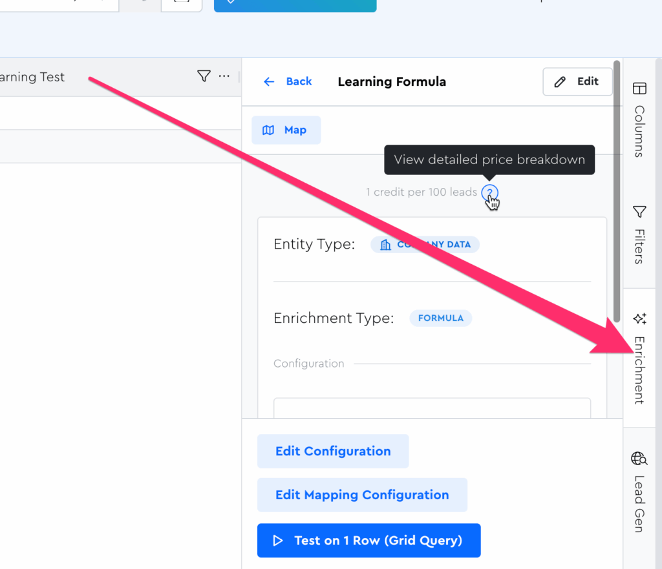
Task: Click the Lead Gen globe search icon
Action: pyautogui.click(x=639, y=459)
